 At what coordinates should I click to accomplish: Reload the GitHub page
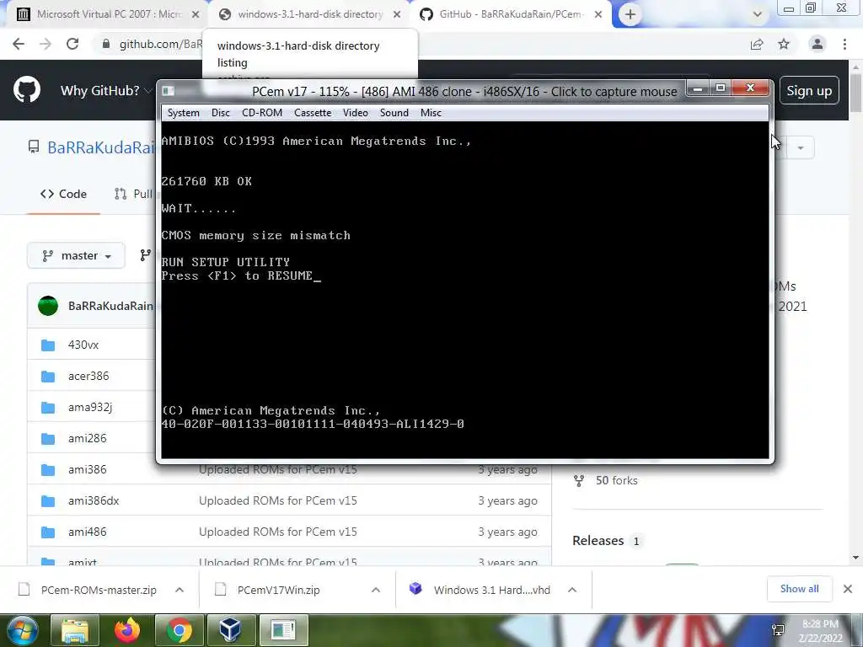coord(72,44)
